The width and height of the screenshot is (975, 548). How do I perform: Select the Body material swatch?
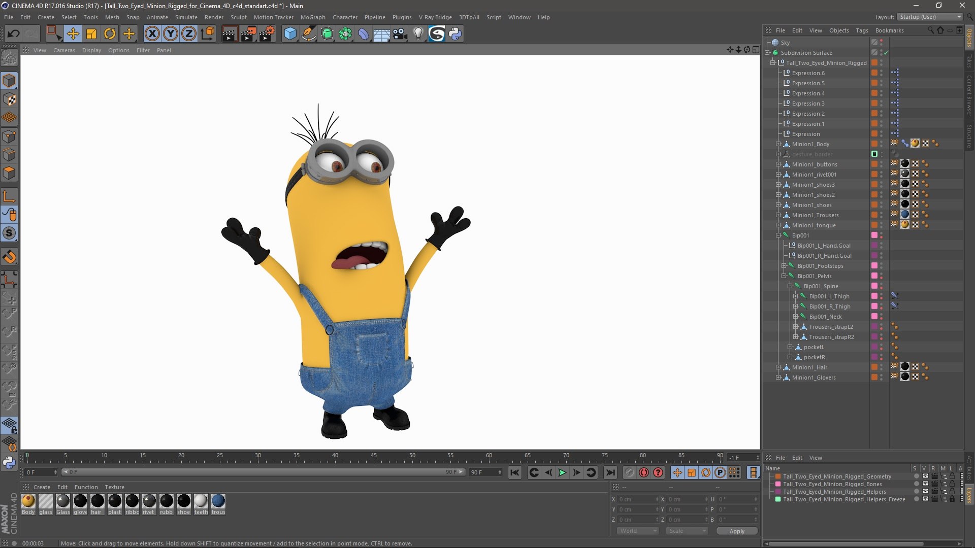[x=28, y=501]
